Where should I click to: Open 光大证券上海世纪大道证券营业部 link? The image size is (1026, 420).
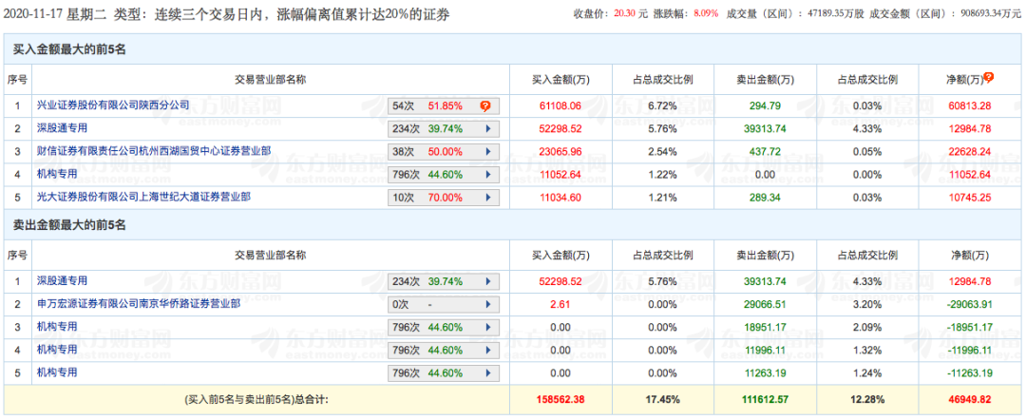[143, 196]
